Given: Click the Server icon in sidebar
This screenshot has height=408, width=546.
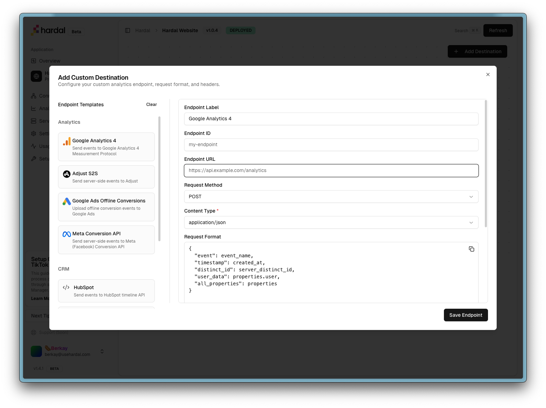Looking at the screenshot, I should pos(34,121).
